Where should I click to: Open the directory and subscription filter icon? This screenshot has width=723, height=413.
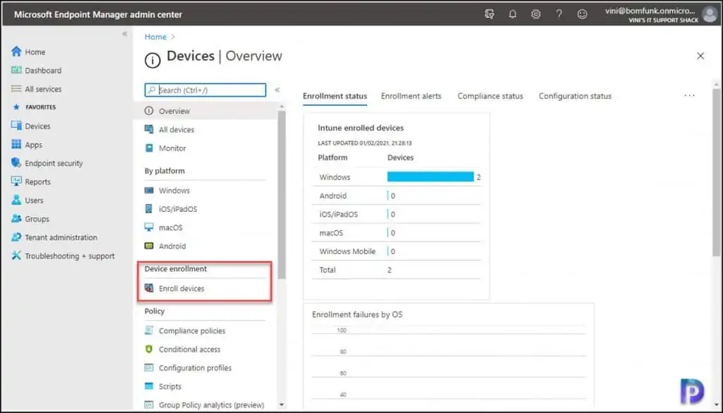(x=490, y=14)
